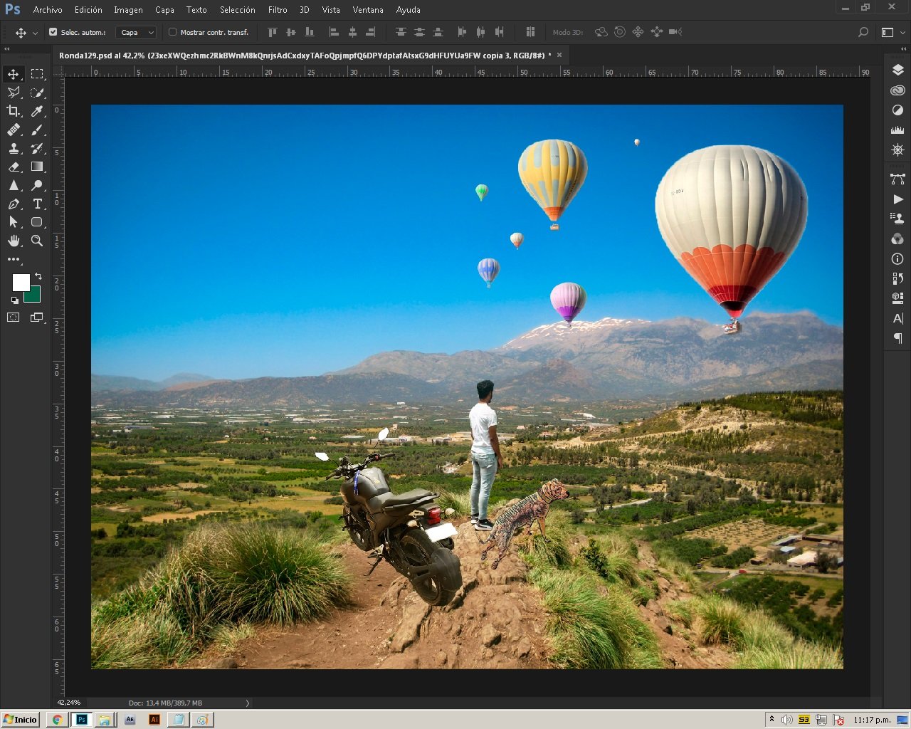Enable Mostrar contr. transf. checkbox
The image size is (911, 729).
[x=172, y=32]
